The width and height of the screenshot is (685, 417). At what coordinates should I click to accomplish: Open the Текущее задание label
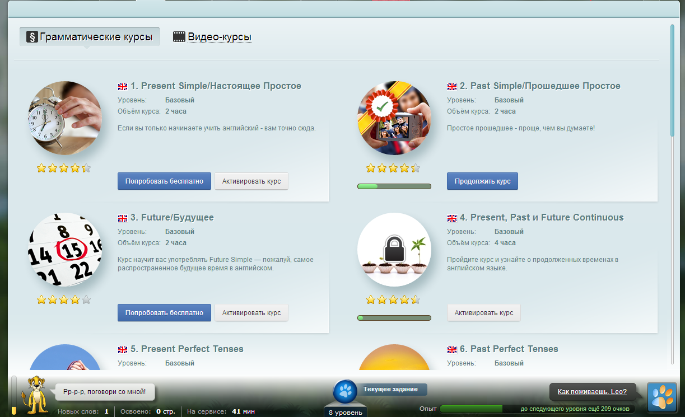pyautogui.click(x=391, y=390)
